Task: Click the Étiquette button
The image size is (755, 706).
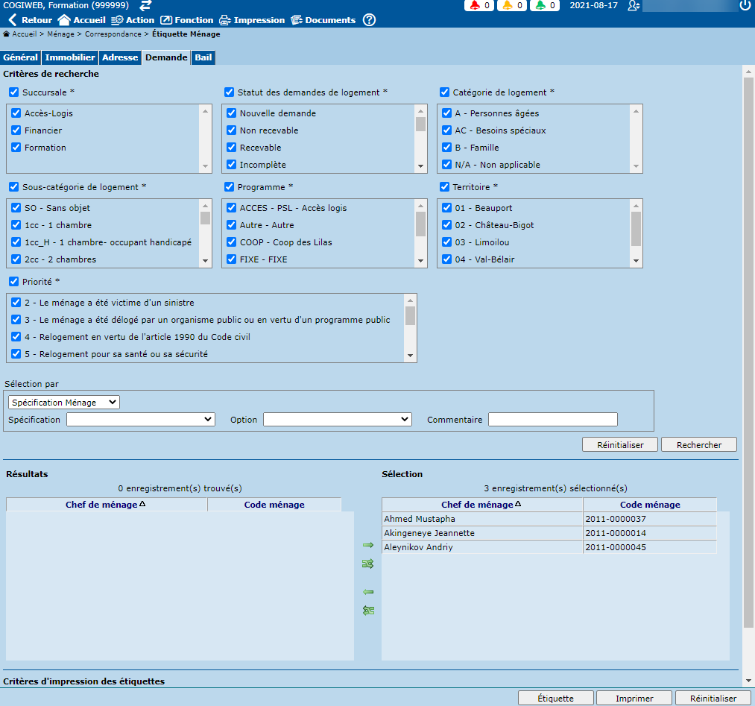Action: coord(555,699)
